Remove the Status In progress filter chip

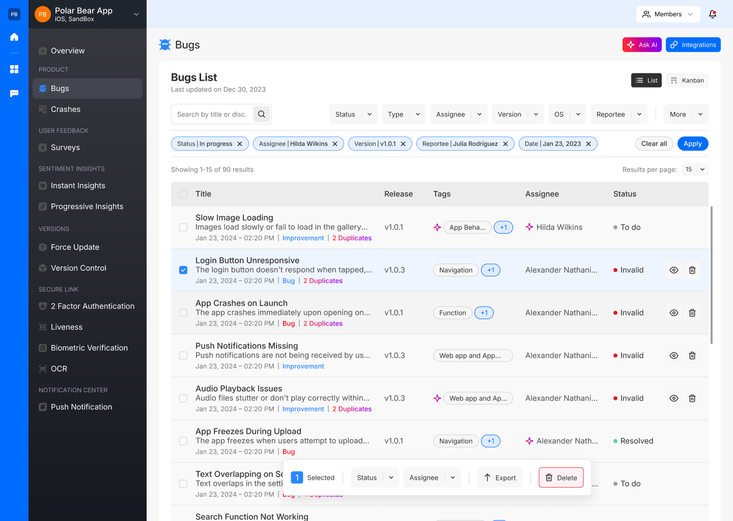point(240,144)
